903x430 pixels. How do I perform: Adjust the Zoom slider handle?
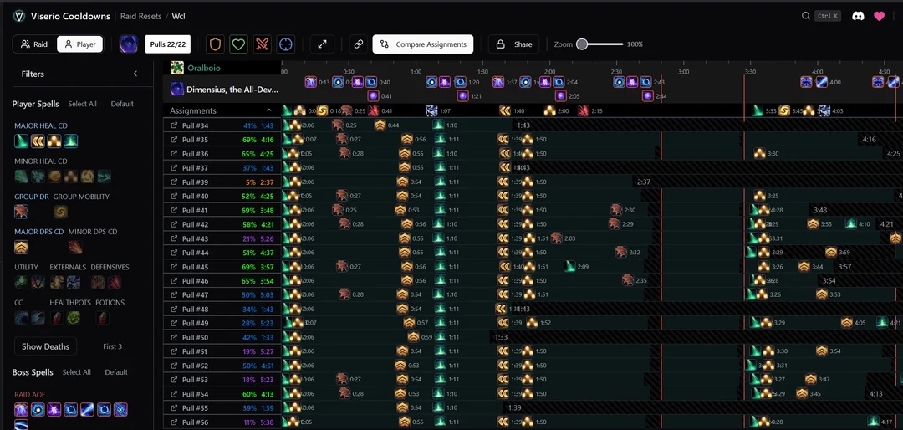pos(582,44)
